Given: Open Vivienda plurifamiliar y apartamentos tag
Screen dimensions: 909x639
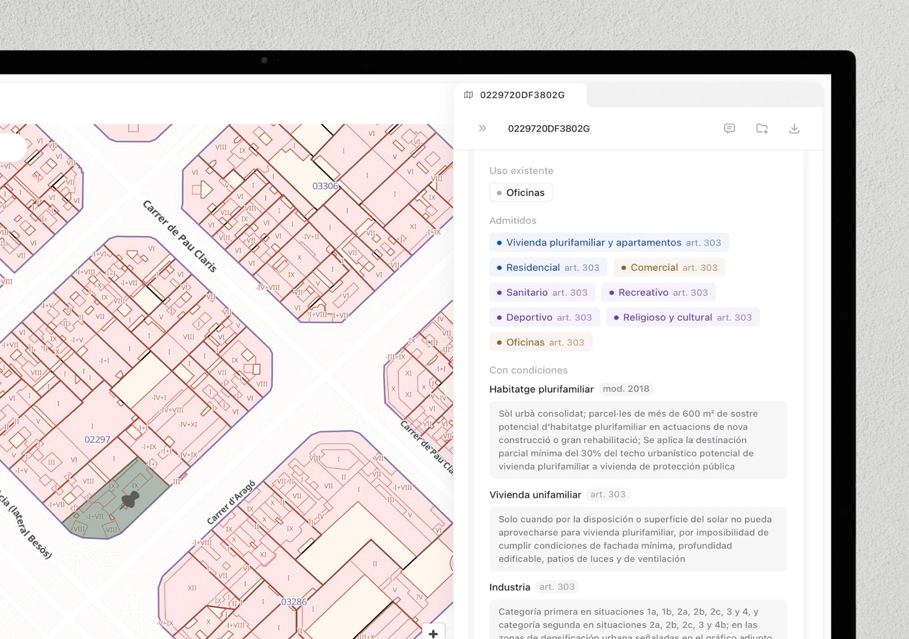Looking at the screenshot, I should click(x=609, y=242).
